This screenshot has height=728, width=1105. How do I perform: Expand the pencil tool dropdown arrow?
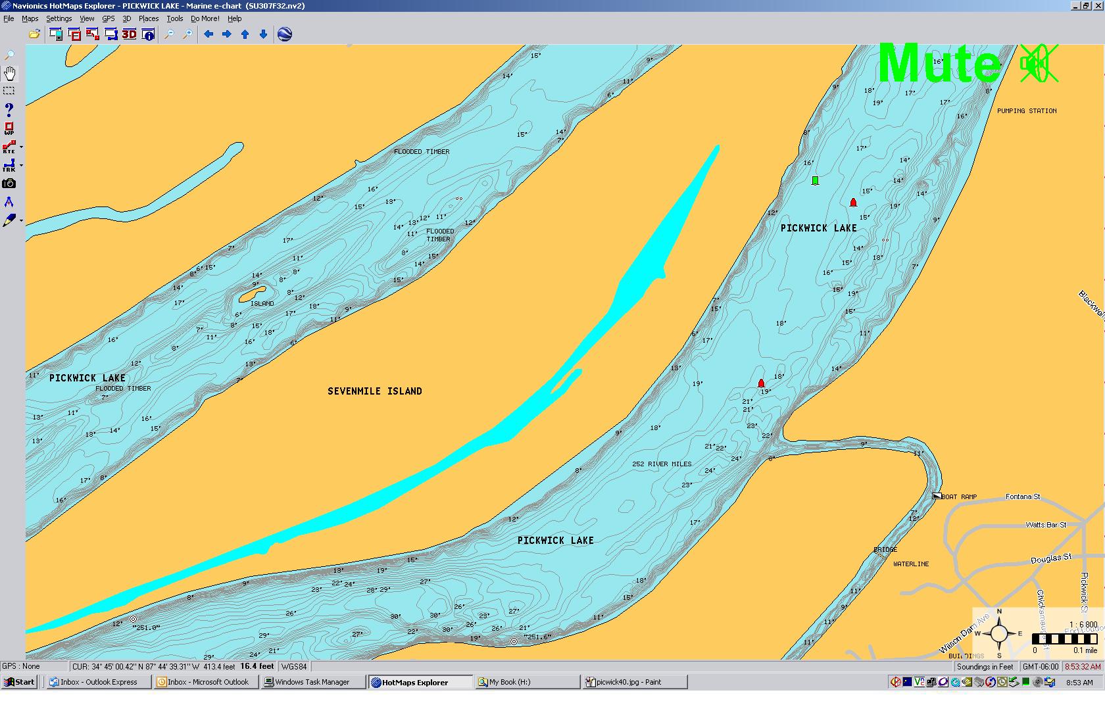(x=21, y=221)
